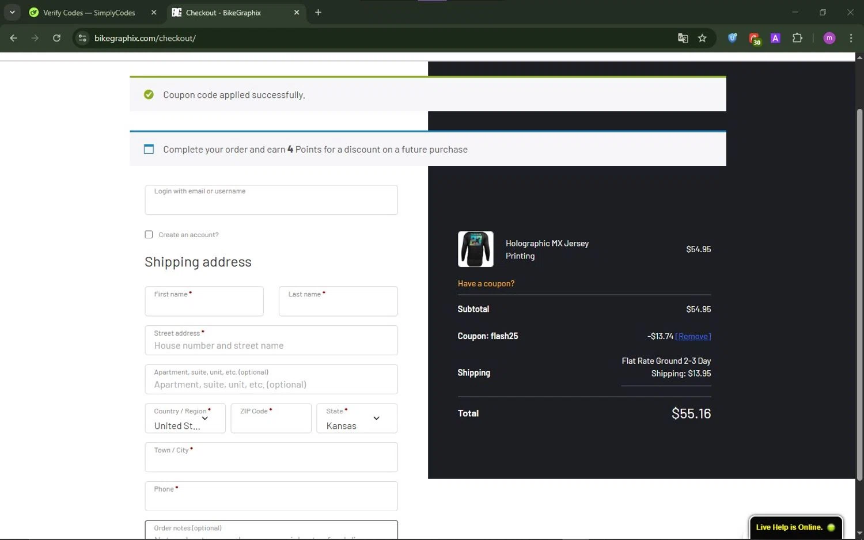This screenshot has height=540, width=864.
Task: Open site information icon in address bar
Action: point(82,38)
